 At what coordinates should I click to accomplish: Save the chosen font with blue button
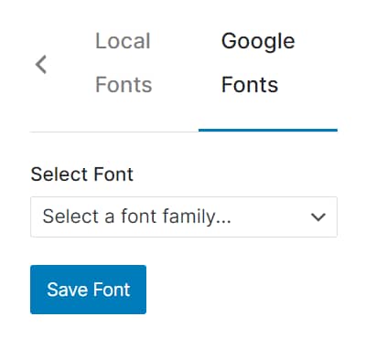pos(88,290)
